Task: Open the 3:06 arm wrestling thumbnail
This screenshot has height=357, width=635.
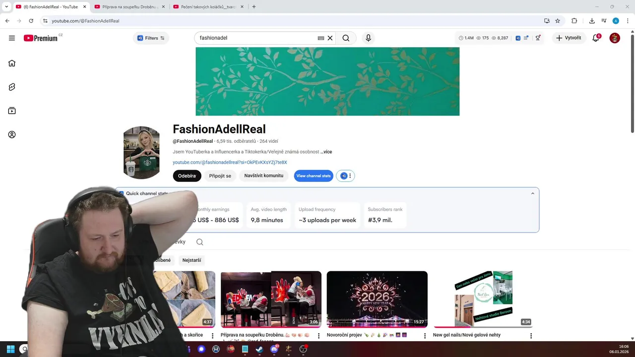Action: [271, 299]
